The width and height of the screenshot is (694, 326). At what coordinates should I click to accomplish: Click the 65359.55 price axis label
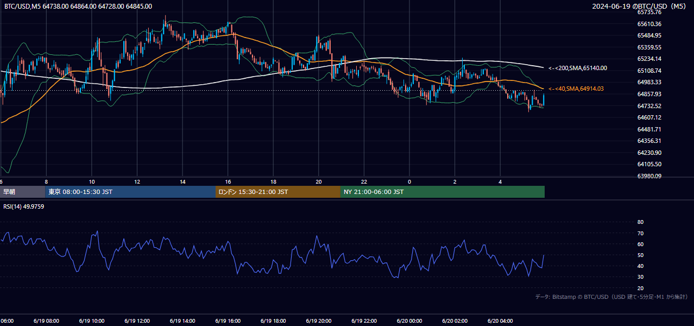(649, 47)
